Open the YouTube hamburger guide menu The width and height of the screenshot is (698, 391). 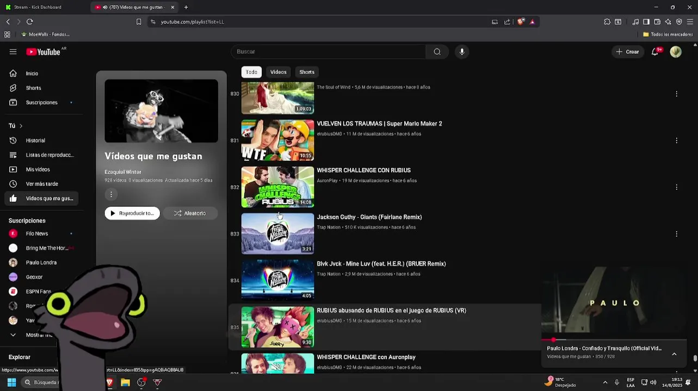tap(13, 52)
